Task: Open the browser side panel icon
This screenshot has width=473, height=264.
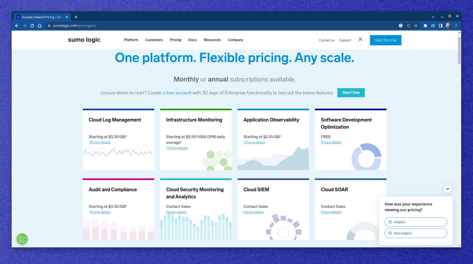Action: coord(441,25)
